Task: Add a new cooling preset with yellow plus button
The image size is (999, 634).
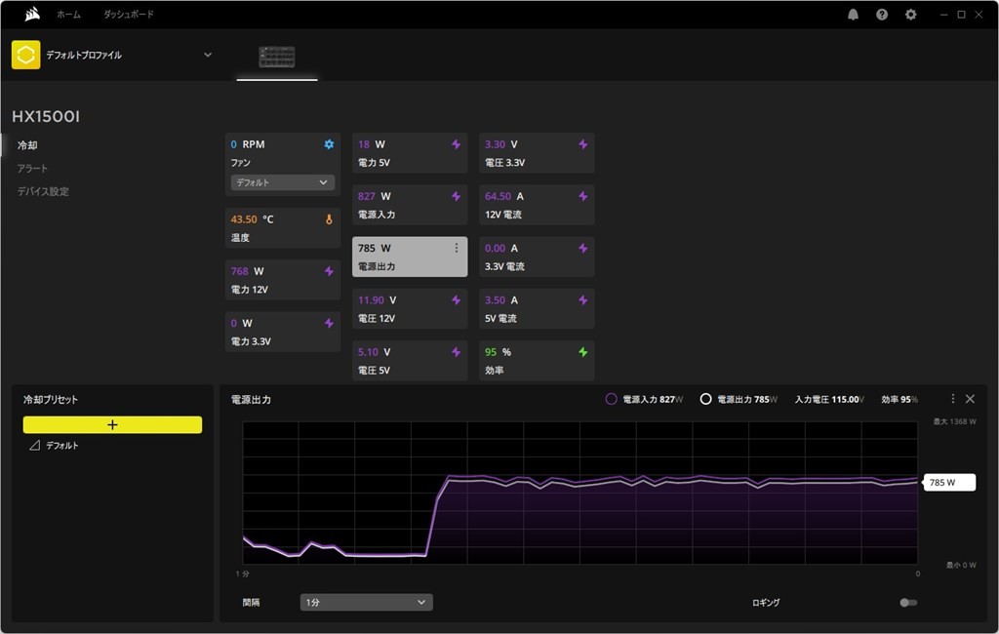Action: [112, 424]
